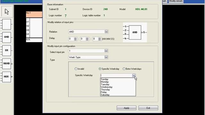
Task: Click the delay minutes input field
Action: [x=83, y=39]
